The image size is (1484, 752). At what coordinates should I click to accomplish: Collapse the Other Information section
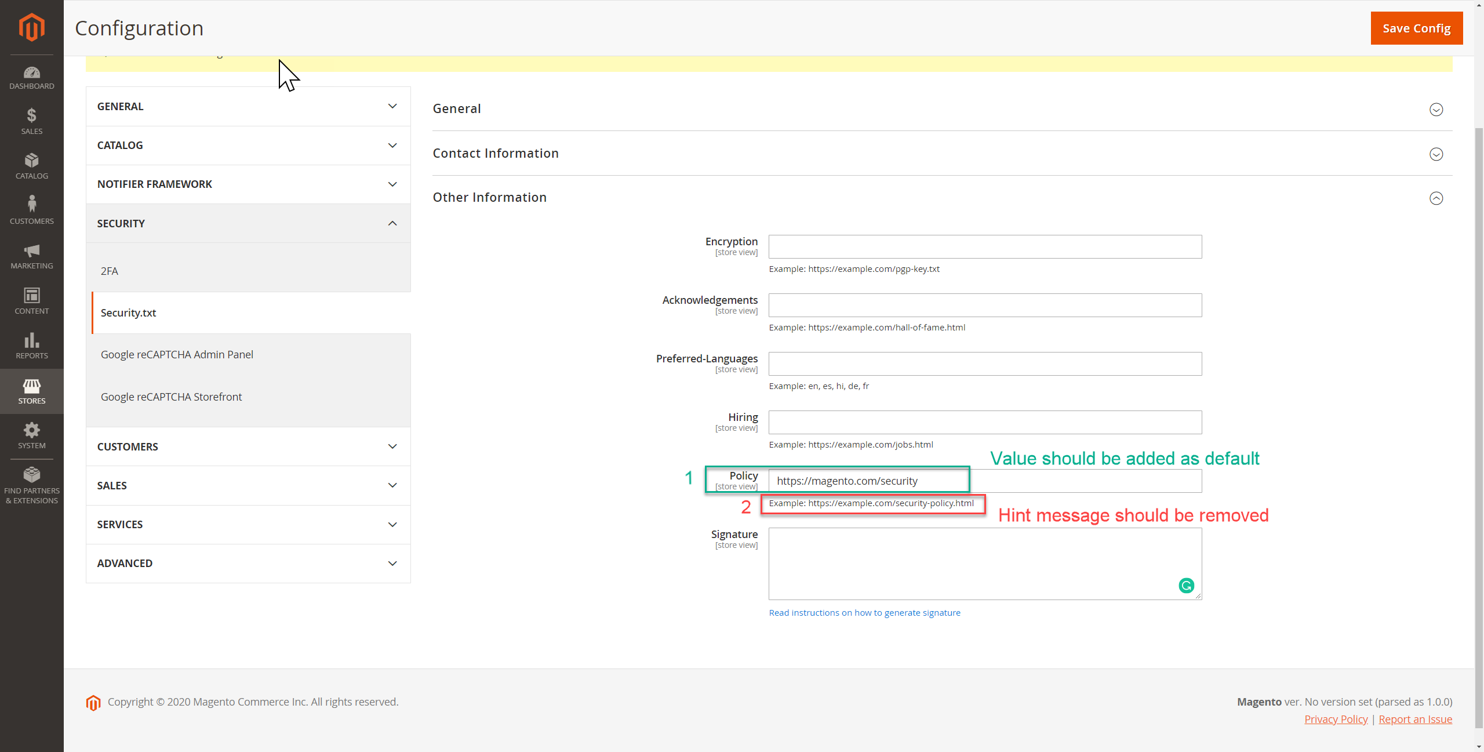tap(1435, 198)
